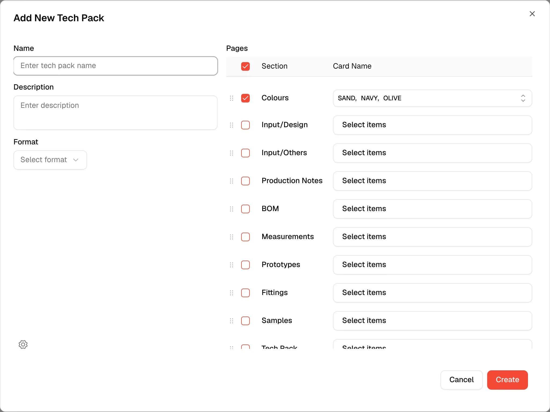This screenshot has width=550, height=412.
Task: Grab the drag handle for Production Notes row
Action: pyautogui.click(x=231, y=181)
